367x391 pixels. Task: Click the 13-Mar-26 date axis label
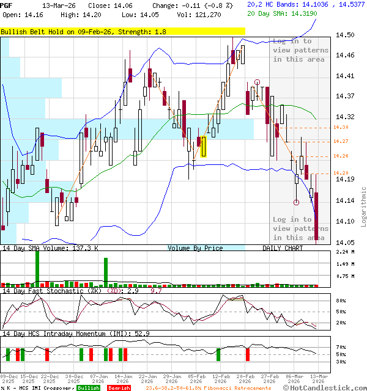coord(317,376)
